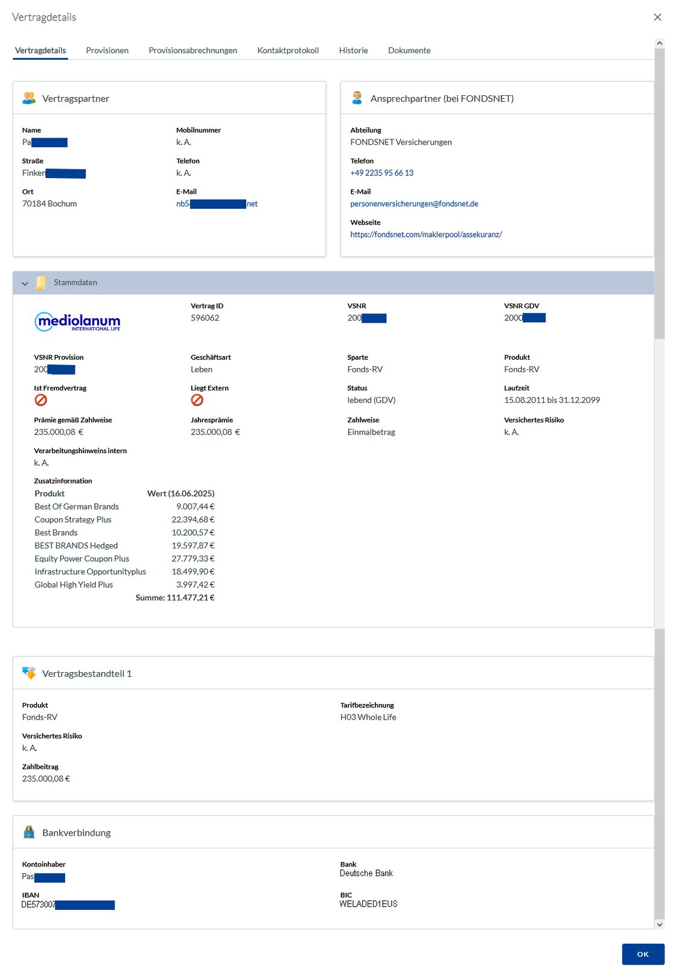Screen dimensions: 676x975
Task: Click the scrollbar down arrow
Action: coord(660,924)
